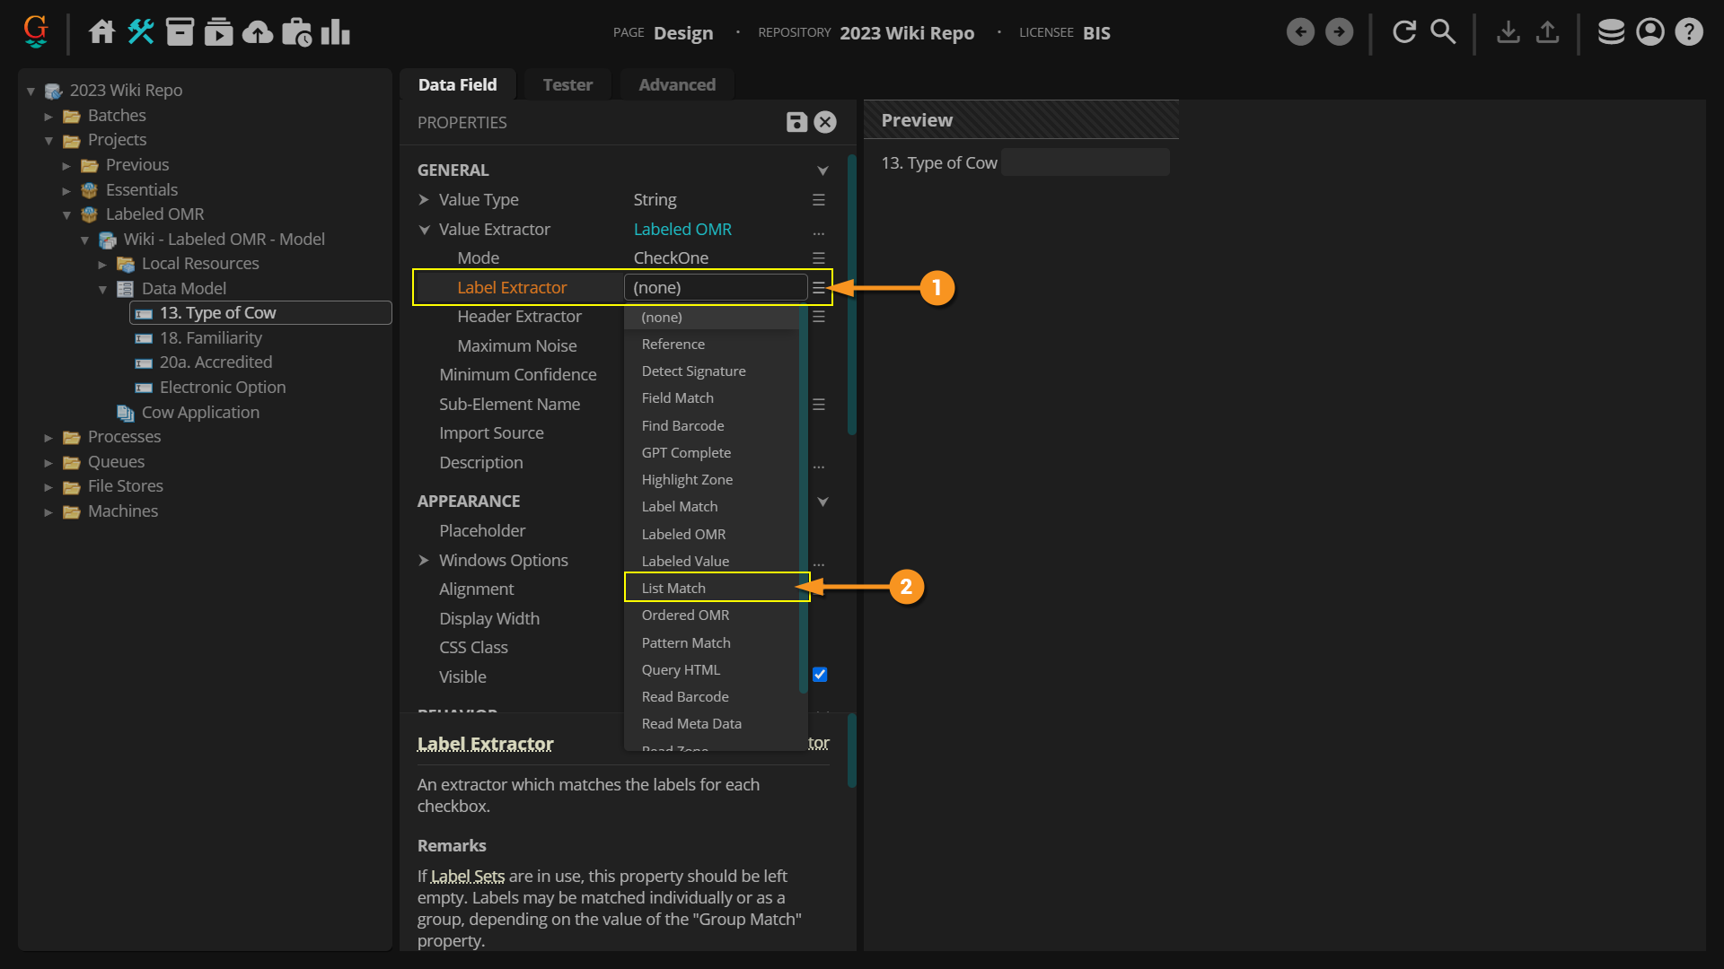Open the Label Extractor dropdown box

coord(715,288)
